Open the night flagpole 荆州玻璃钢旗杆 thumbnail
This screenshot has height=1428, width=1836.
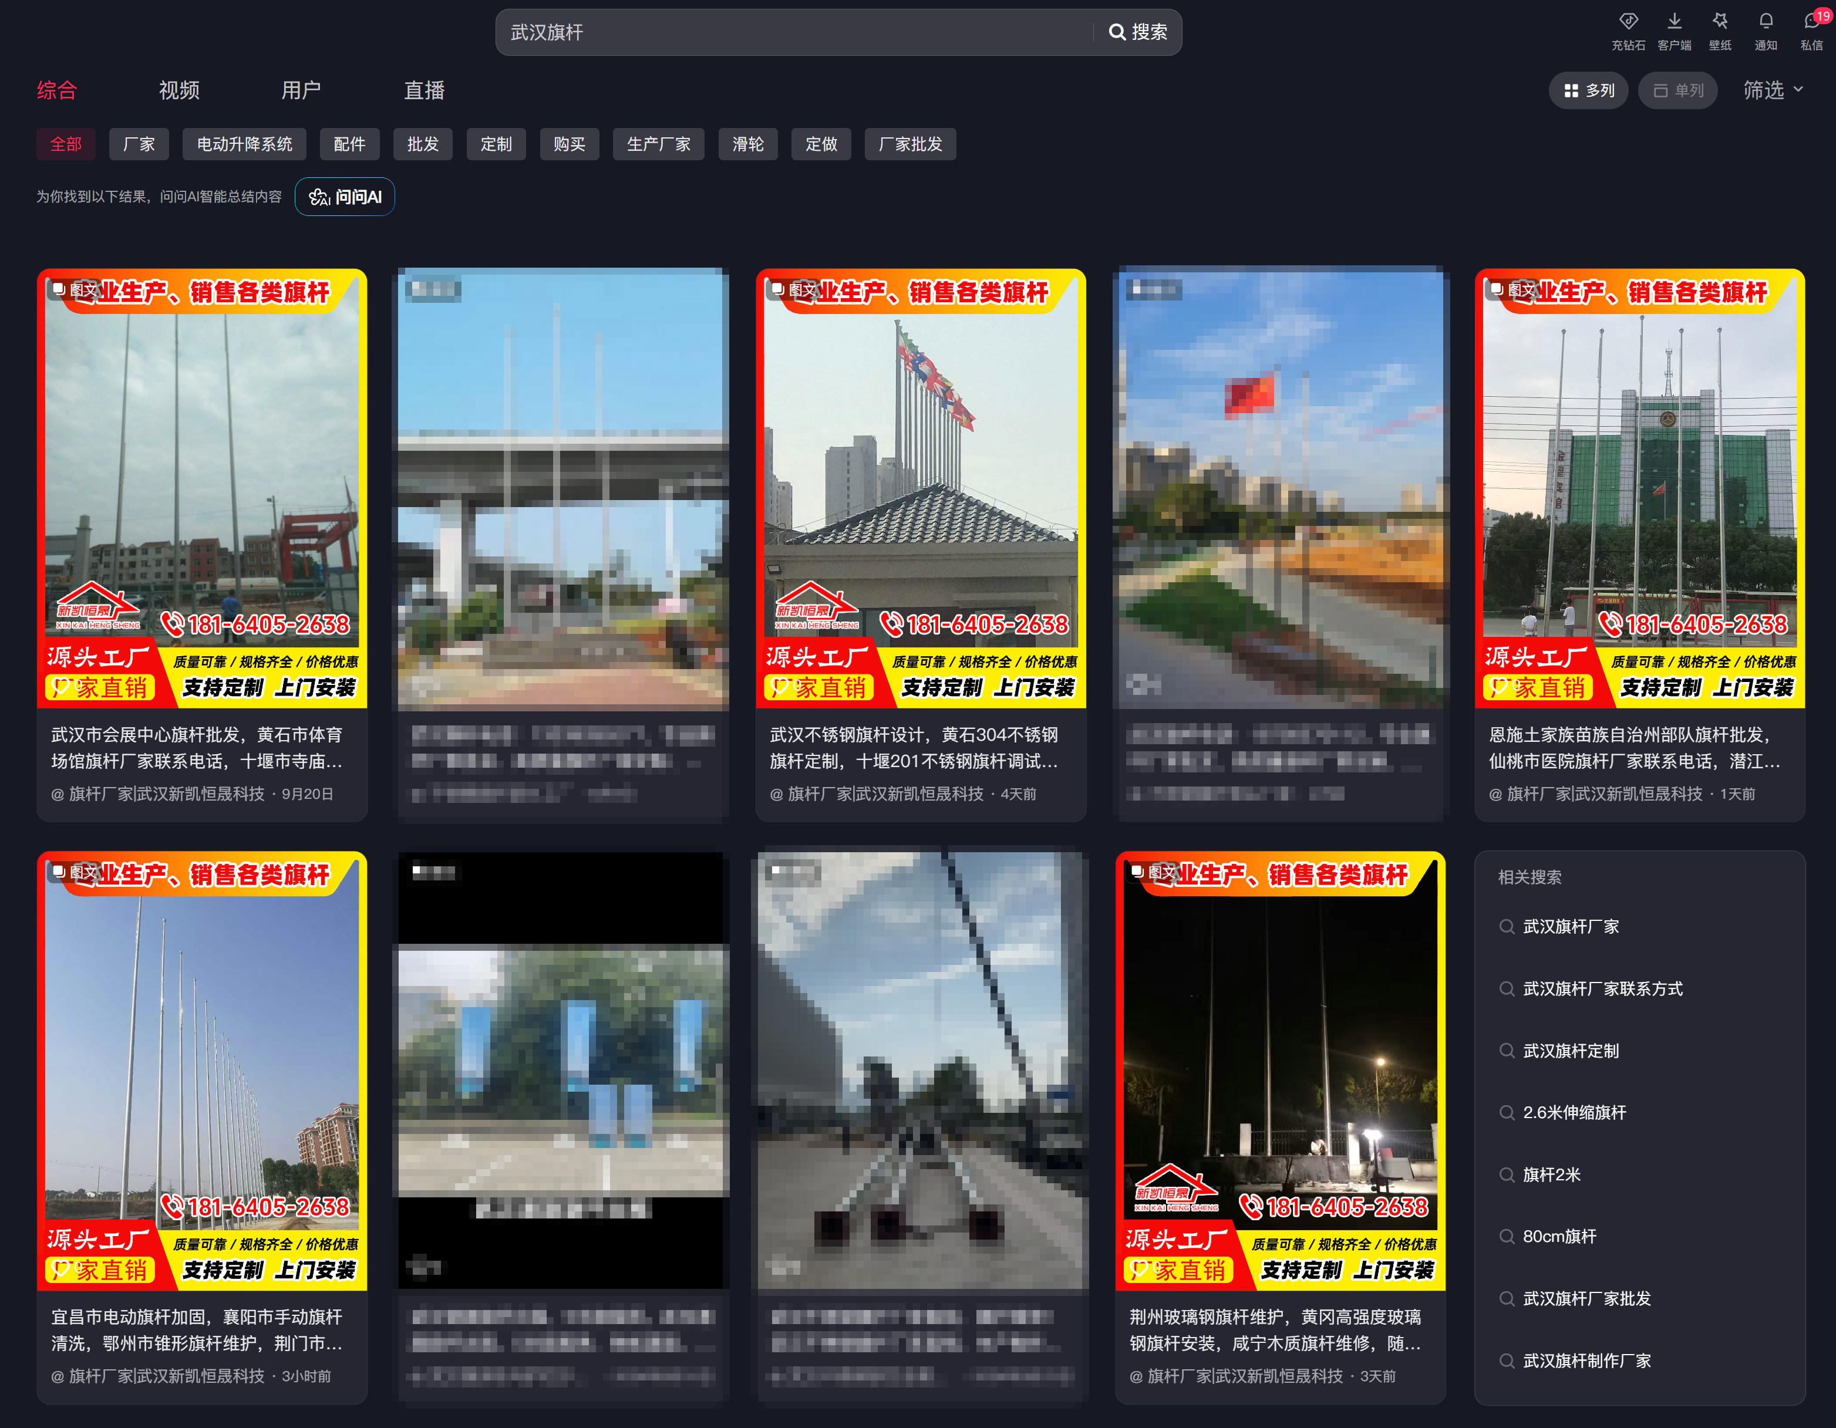pyautogui.click(x=1279, y=1068)
